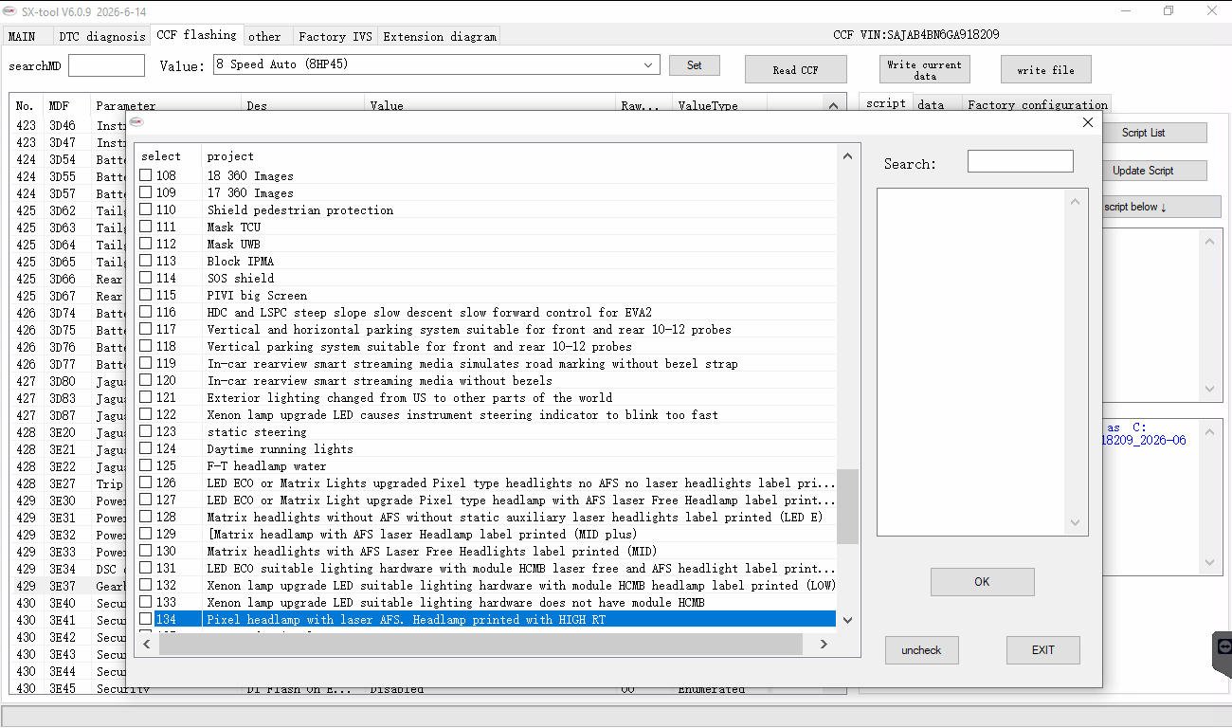This screenshot has width=1232, height=728.
Task: Click the script below button
Action: point(1160,207)
